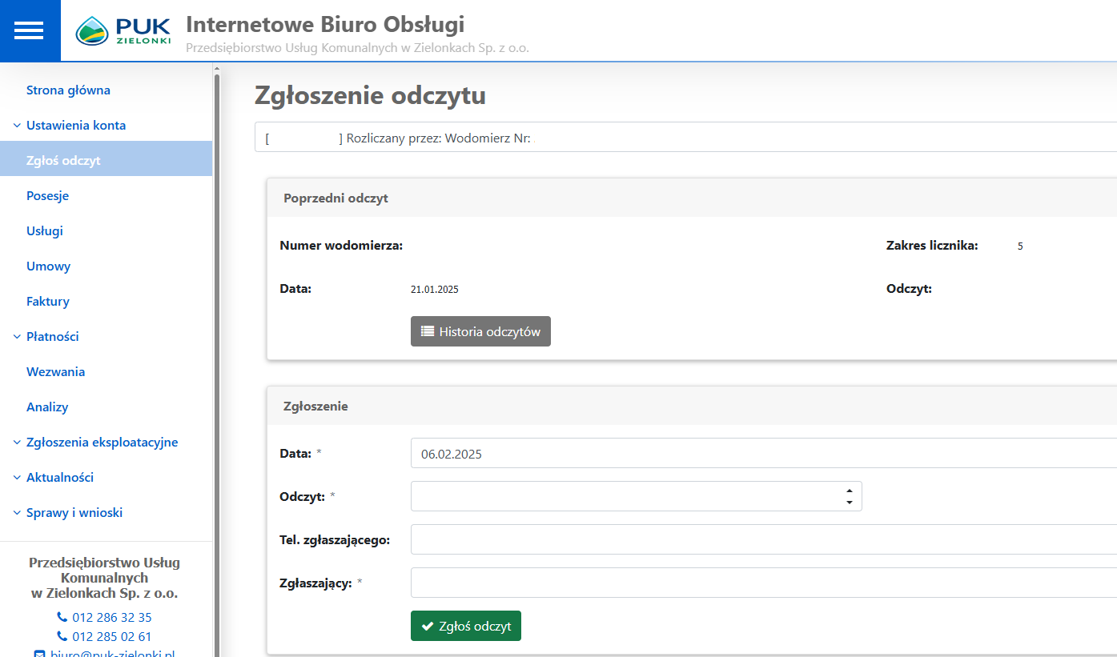The width and height of the screenshot is (1117, 657).
Task: Open the Faktury page
Action: pyautogui.click(x=48, y=301)
